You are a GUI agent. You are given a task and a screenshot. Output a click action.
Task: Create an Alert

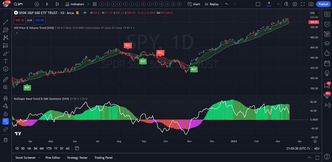point(194,4)
